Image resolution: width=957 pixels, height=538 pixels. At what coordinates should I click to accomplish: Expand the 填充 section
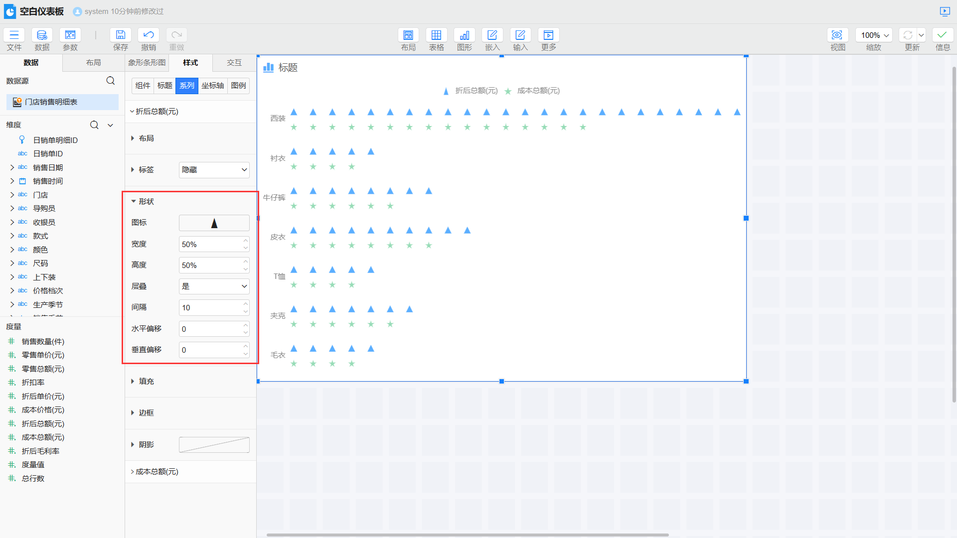coord(146,381)
